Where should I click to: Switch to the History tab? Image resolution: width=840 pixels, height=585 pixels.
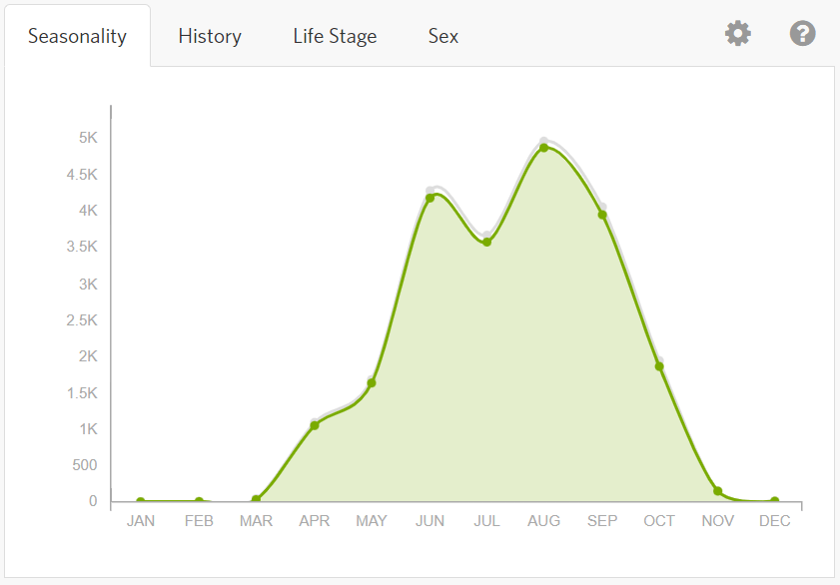pyautogui.click(x=210, y=36)
